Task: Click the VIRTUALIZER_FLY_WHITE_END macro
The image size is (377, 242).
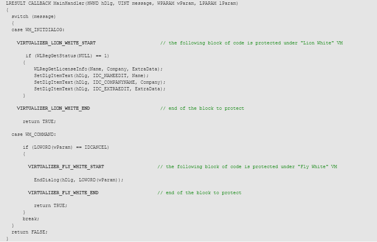Action: click(63, 193)
